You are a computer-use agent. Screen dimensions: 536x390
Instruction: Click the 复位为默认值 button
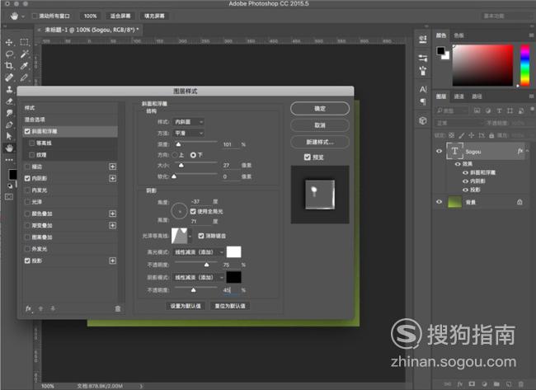(x=230, y=306)
